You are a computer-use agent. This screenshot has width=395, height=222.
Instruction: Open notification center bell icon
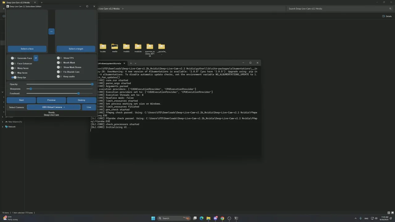(x=391, y=218)
